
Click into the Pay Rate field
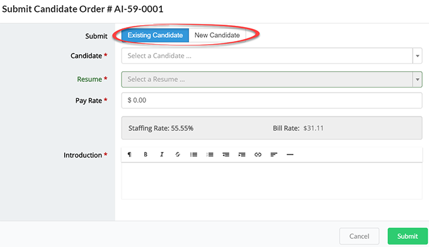tap(272, 100)
